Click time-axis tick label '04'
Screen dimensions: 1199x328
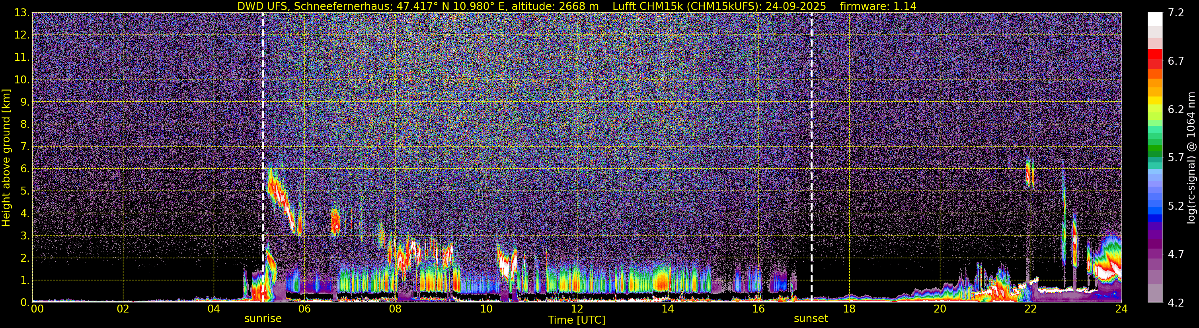pos(214,309)
